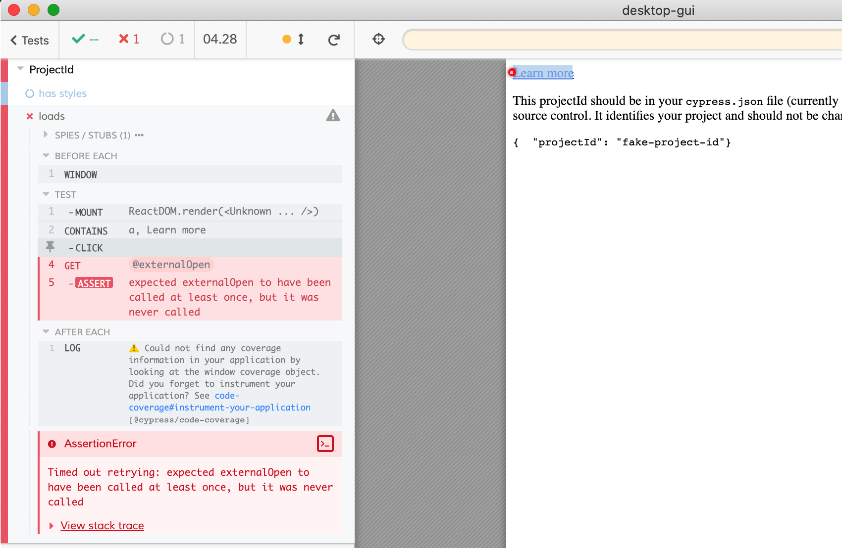Collapse the TEST command group

click(46, 194)
